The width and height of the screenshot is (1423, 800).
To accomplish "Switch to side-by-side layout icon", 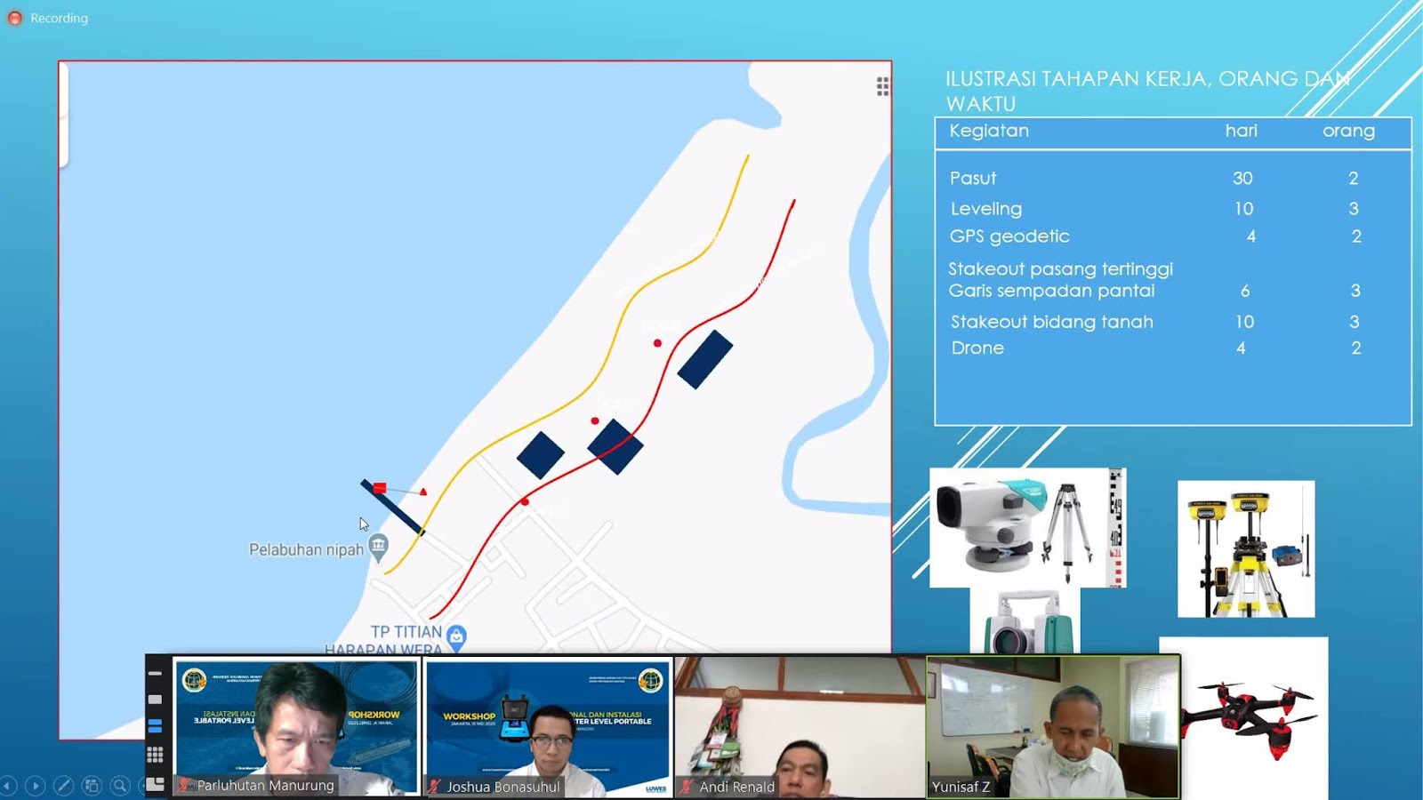I will [x=155, y=783].
